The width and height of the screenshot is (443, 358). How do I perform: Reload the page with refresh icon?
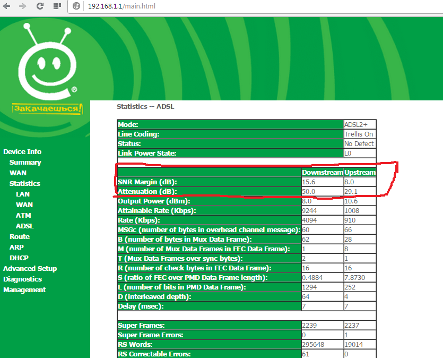[x=40, y=6]
